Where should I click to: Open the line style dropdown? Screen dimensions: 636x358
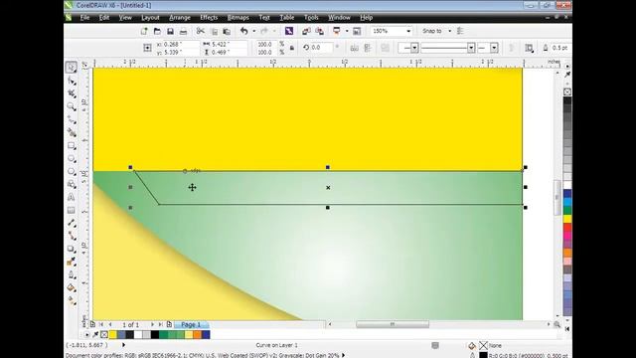471,48
